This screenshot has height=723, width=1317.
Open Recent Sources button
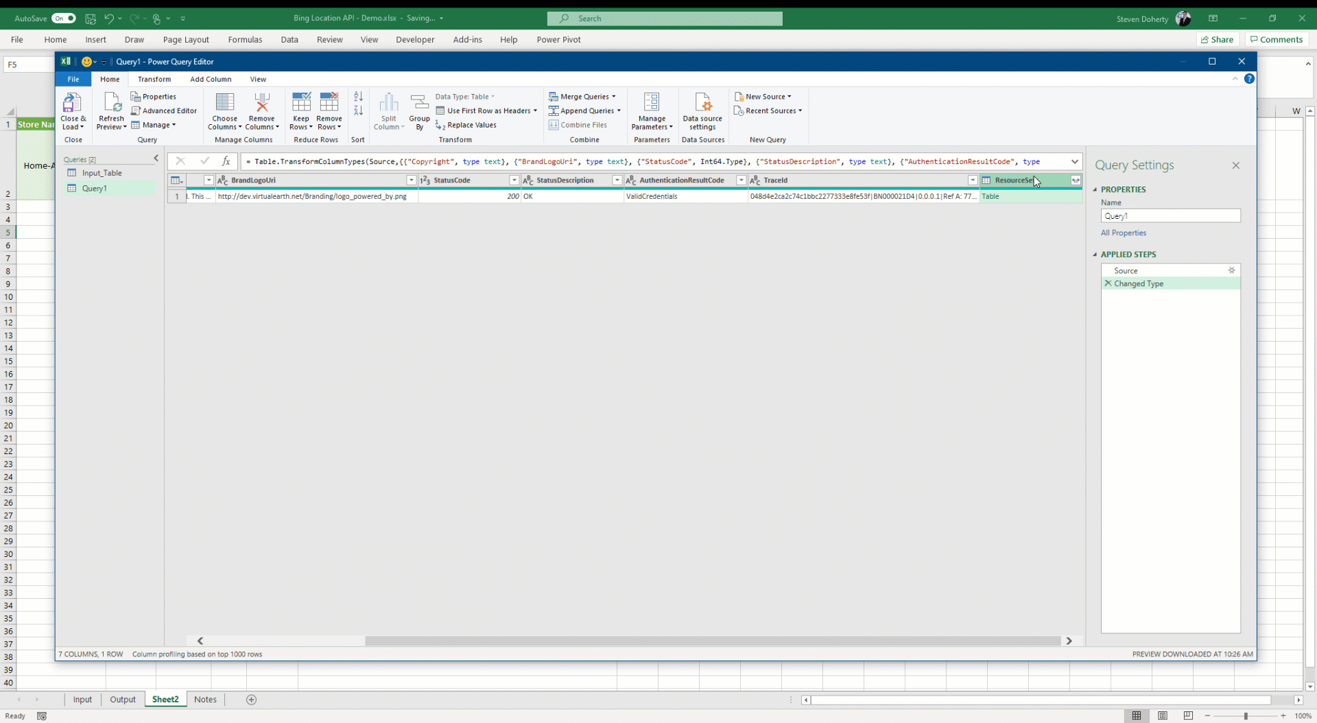[768, 110]
